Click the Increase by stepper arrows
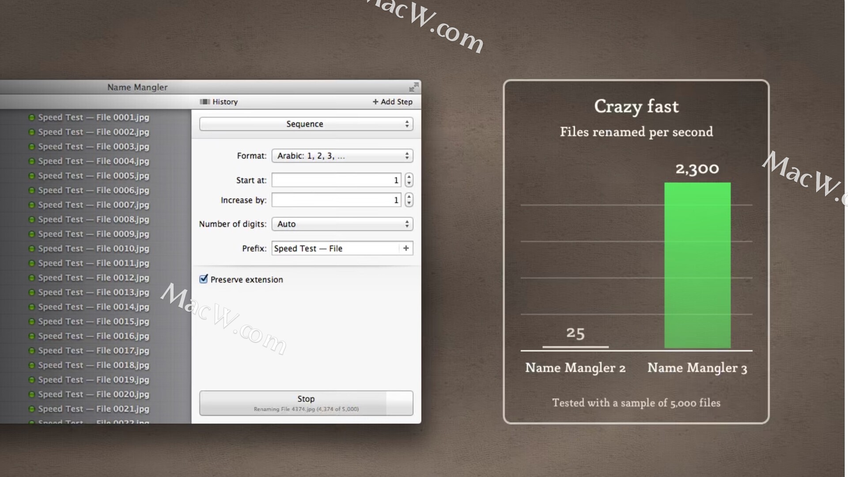 (409, 200)
